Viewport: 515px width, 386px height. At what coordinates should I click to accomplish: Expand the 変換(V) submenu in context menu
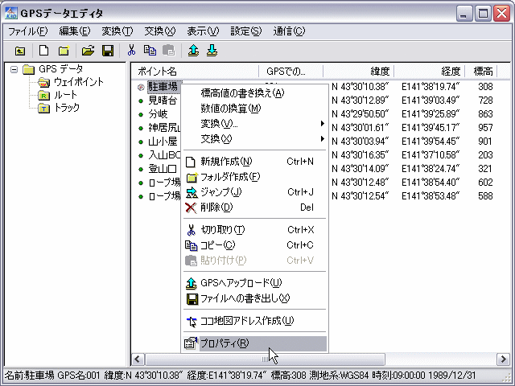pyautogui.click(x=254, y=124)
